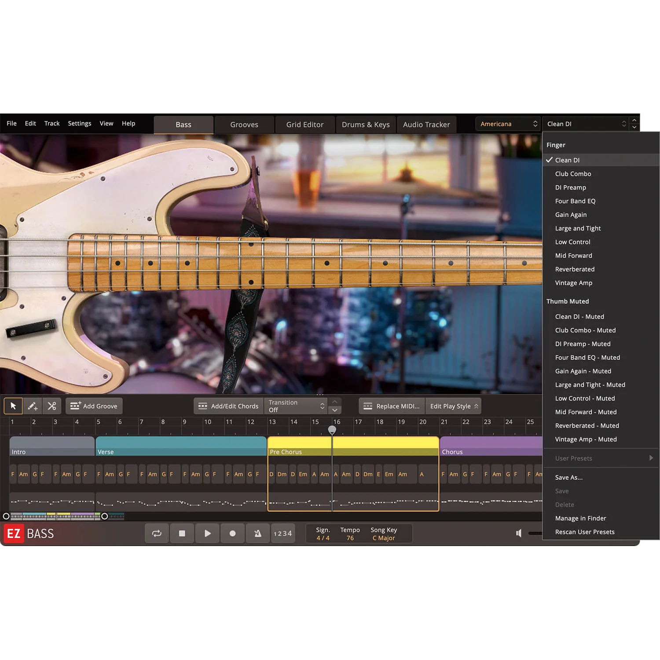Open the Track menu
The width and height of the screenshot is (660, 660).
click(52, 123)
